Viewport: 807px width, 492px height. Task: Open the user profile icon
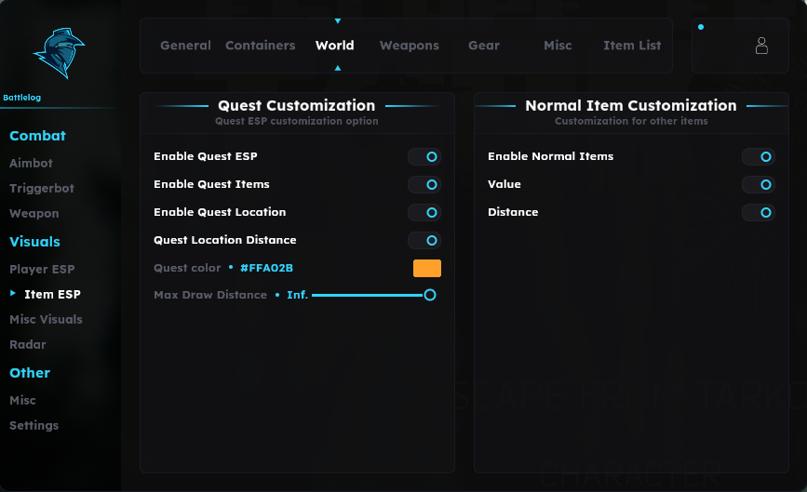[x=761, y=46]
